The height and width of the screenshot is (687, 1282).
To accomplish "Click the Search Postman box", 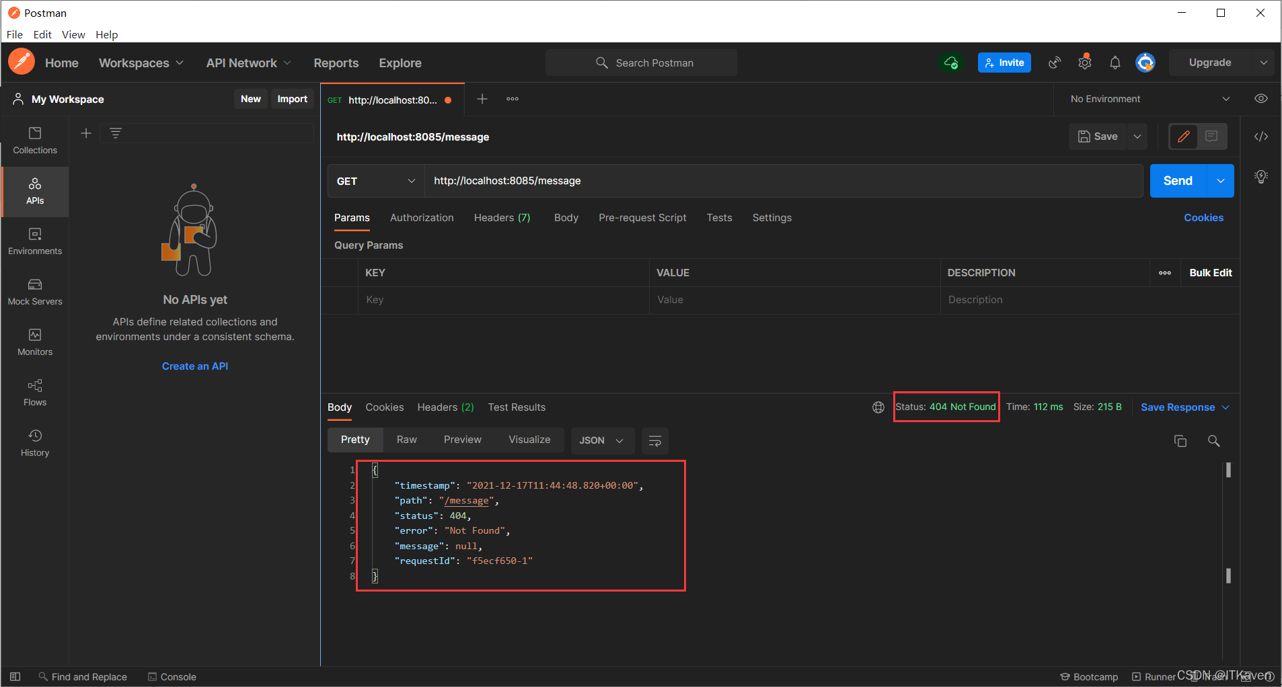I will tap(642, 63).
